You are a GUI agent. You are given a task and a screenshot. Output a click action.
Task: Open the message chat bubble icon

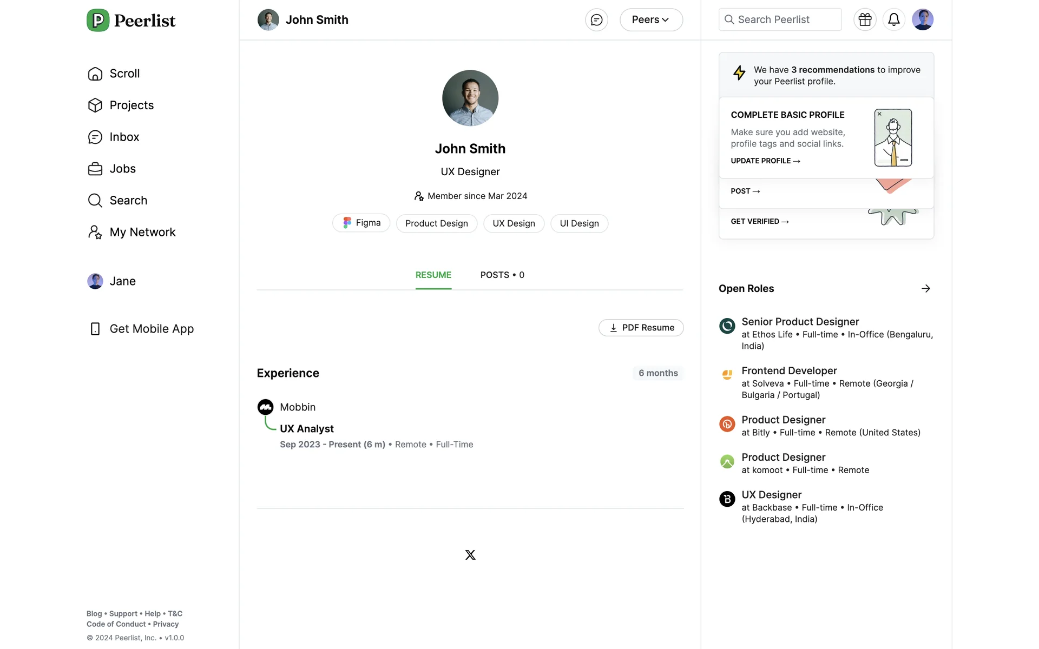click(x=596, y=20)
